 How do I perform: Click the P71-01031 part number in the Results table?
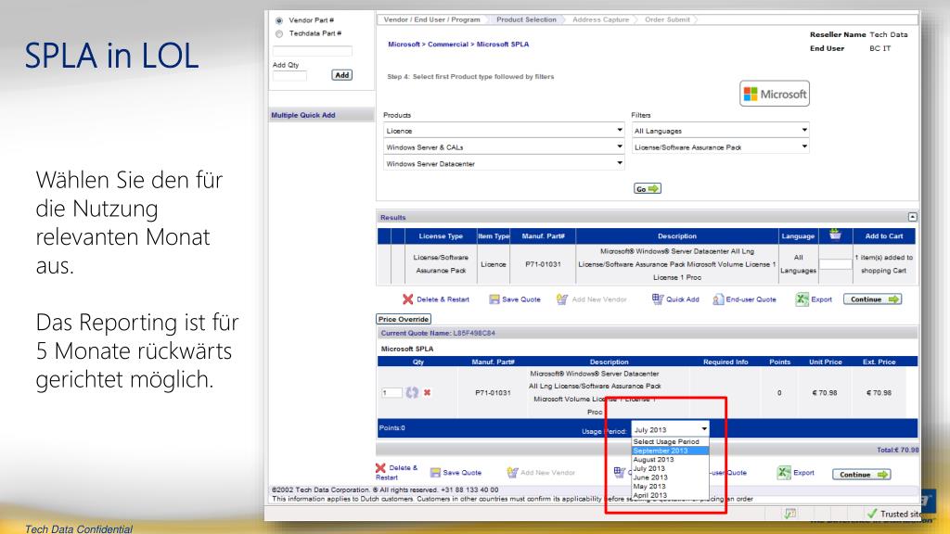tap(543, 264)
